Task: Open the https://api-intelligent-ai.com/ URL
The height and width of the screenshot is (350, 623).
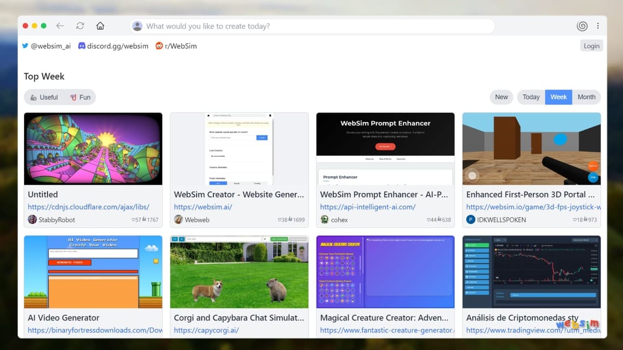Action: [368, 207]
